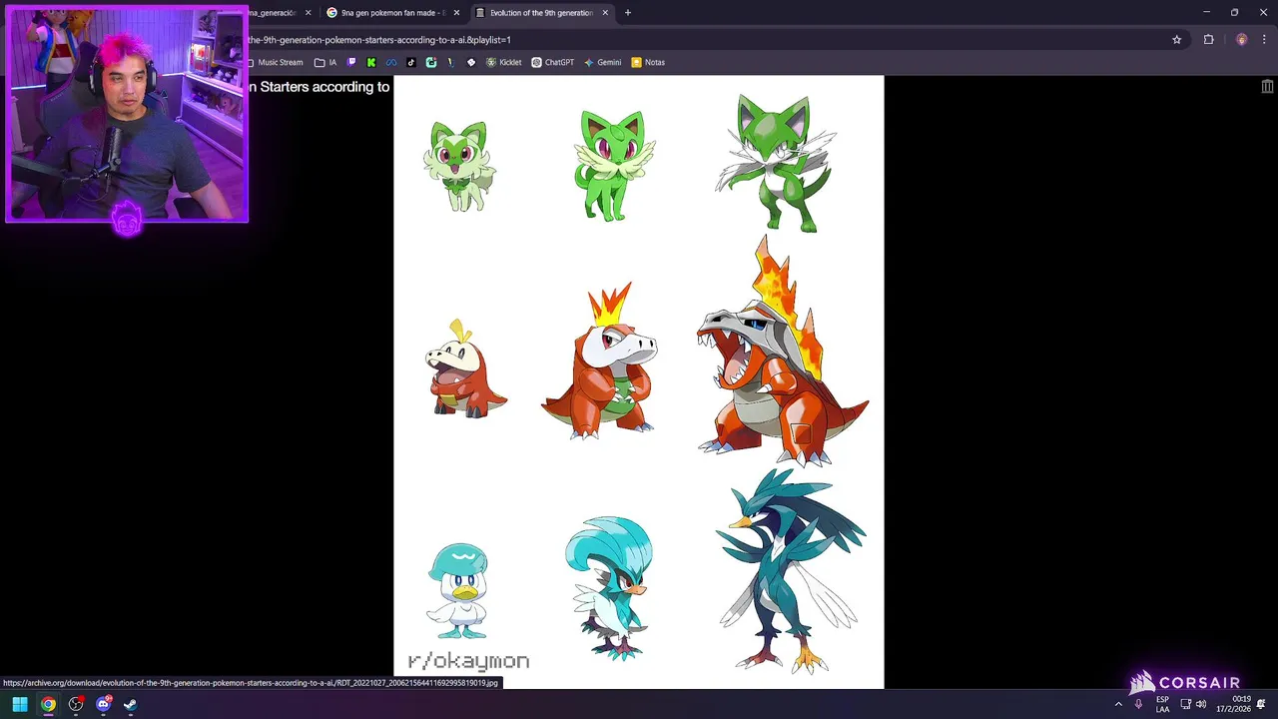
Task: Click the Sprigatito image
Action: click(x=459, y=166)
